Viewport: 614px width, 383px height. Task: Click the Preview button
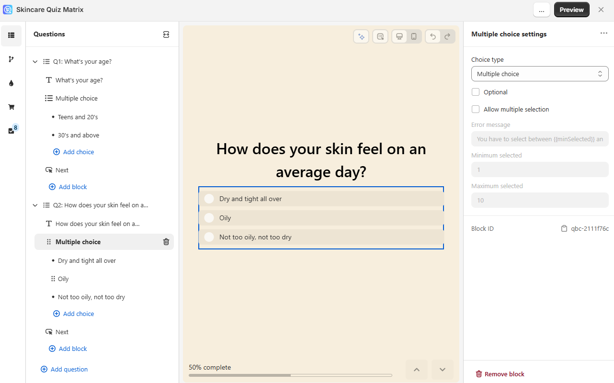(572, 10)
